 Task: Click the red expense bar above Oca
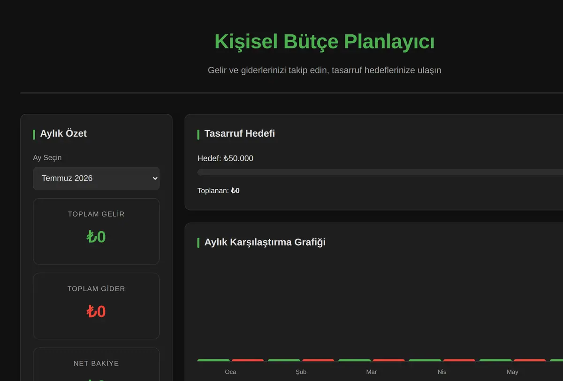(248, 360)
